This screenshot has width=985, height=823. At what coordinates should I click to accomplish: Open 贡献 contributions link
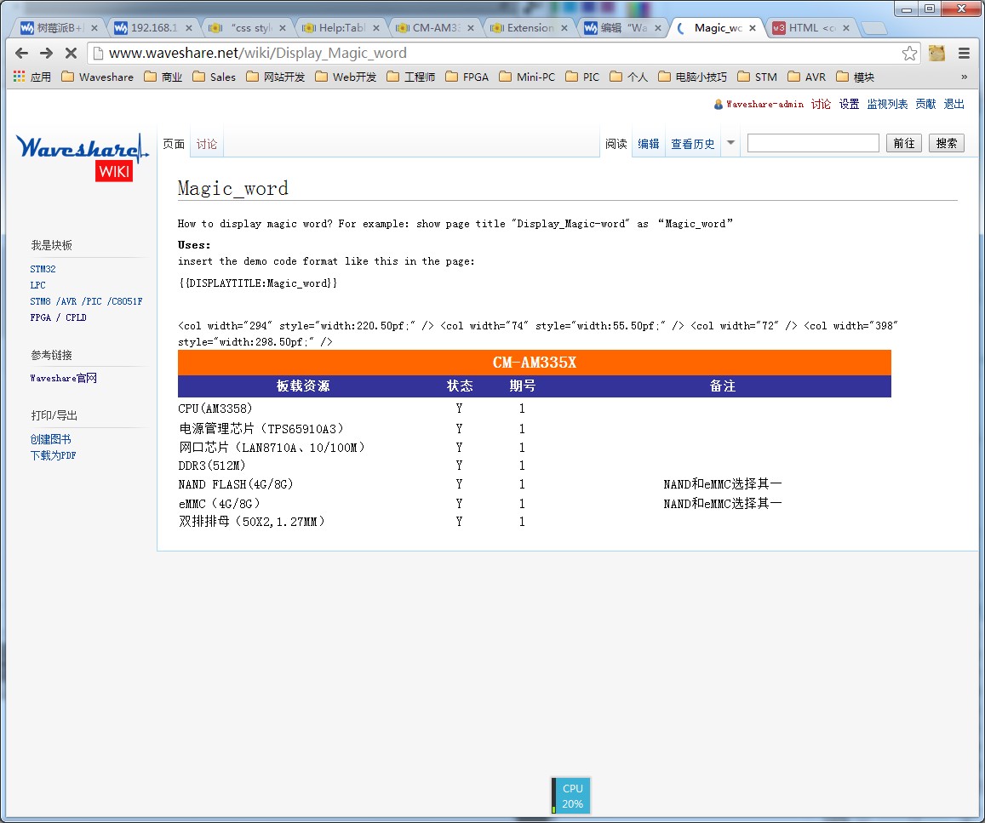click(925, 104)
